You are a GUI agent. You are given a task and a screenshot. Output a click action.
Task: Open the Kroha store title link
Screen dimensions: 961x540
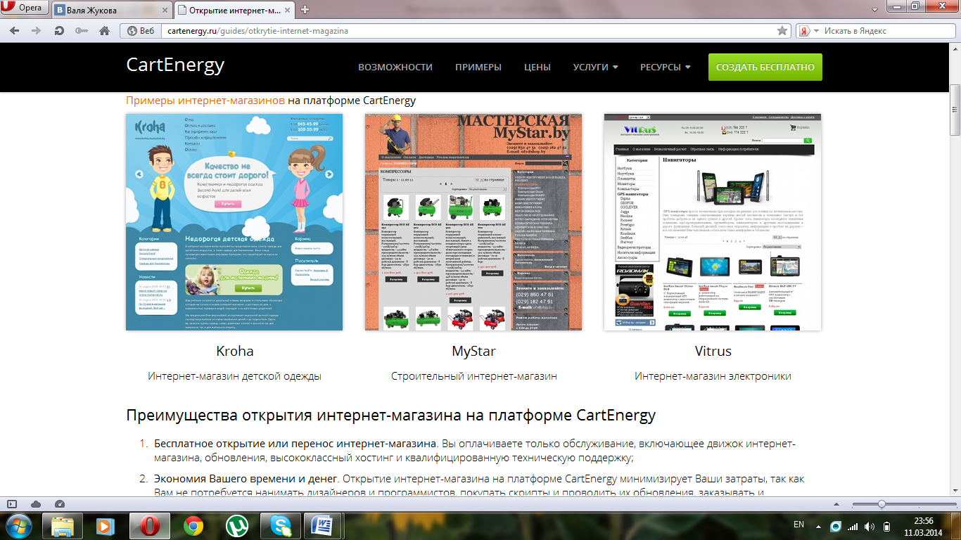235,351
